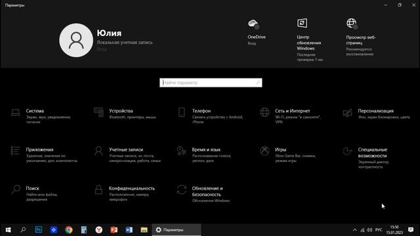Screen dimensions: 420x236
Task: Click the OneDrive cloud icon
Action: [x=253, y=24]
